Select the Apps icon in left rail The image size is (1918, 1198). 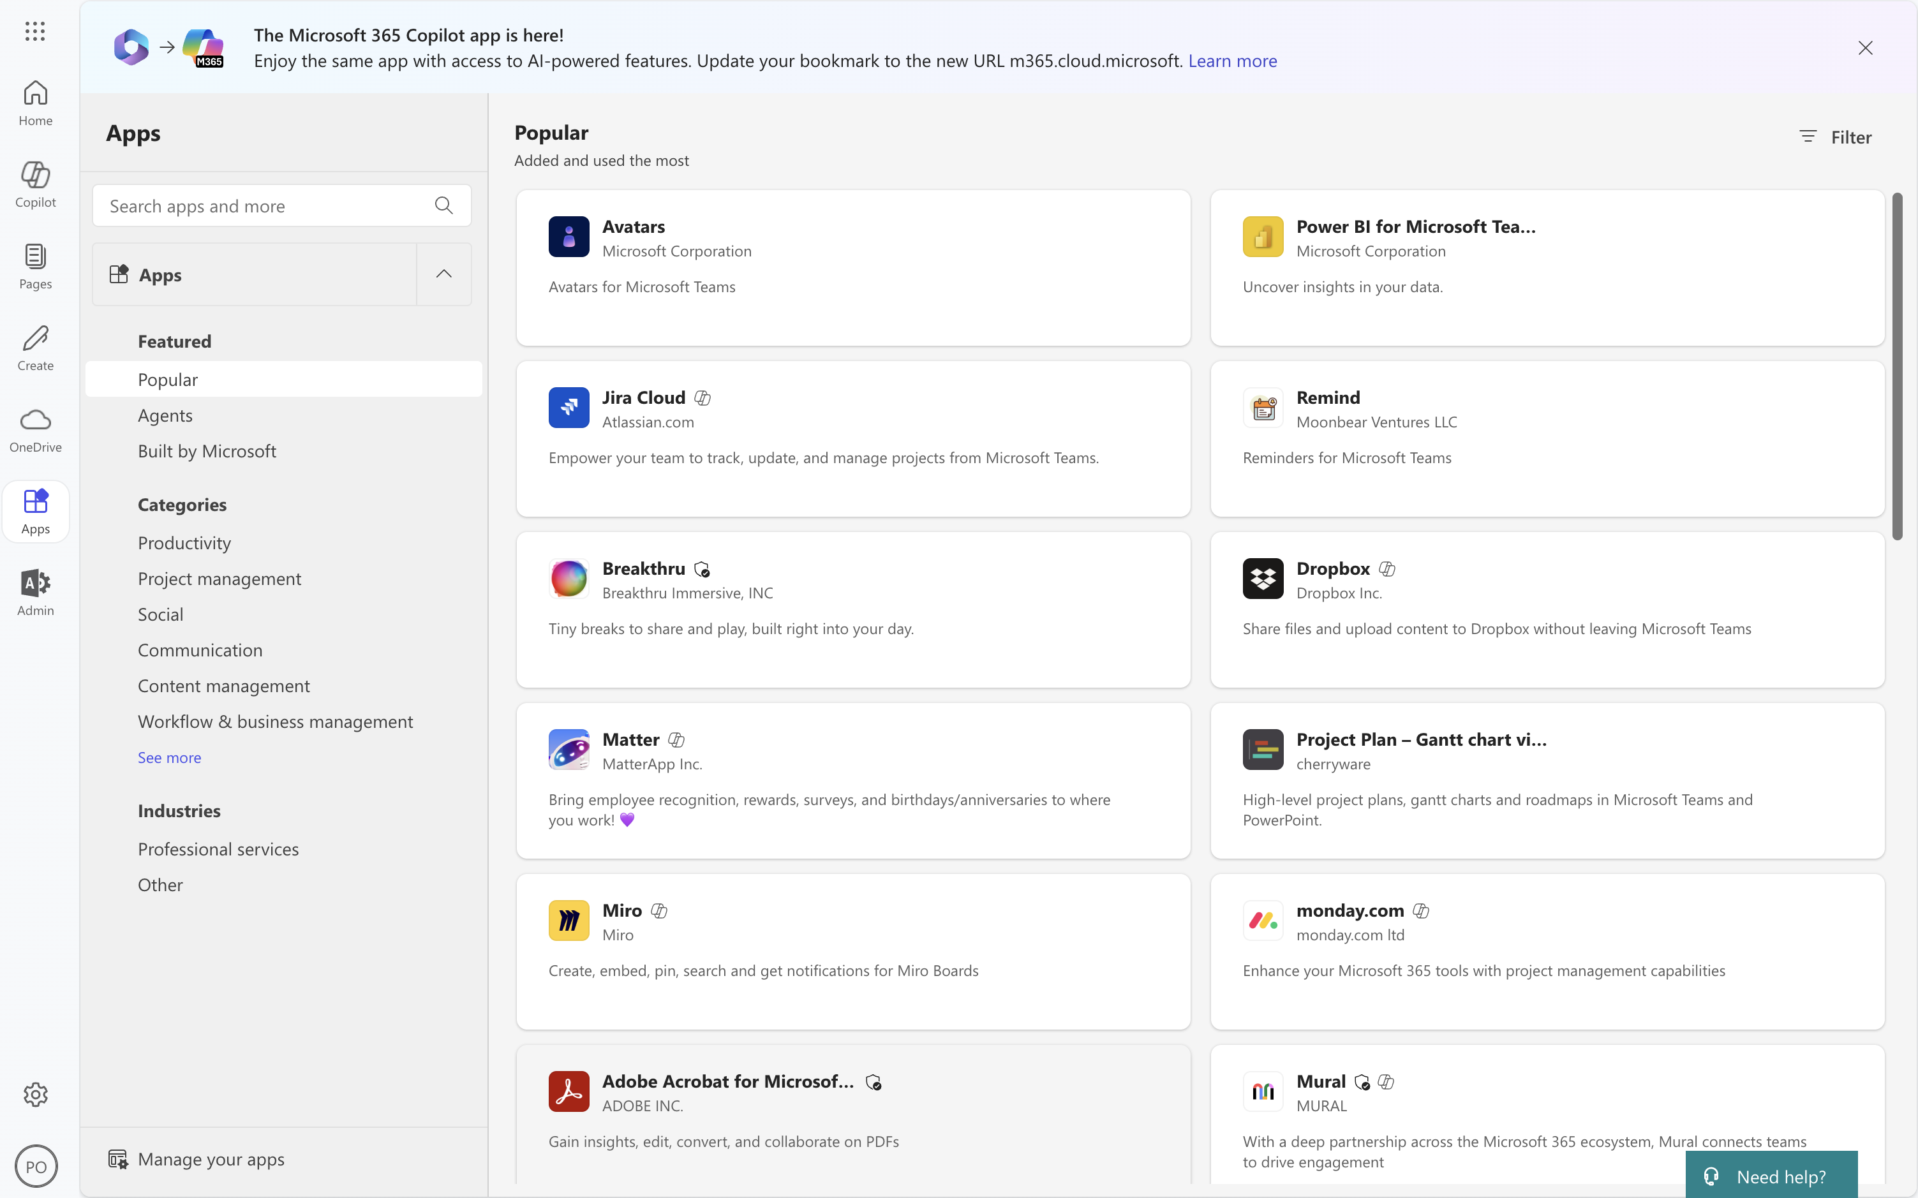36,512
